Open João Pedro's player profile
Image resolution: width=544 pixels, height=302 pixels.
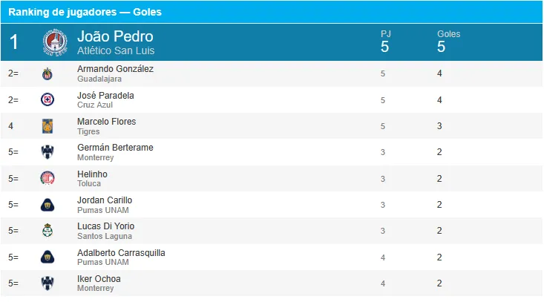(x=115, y=36)
